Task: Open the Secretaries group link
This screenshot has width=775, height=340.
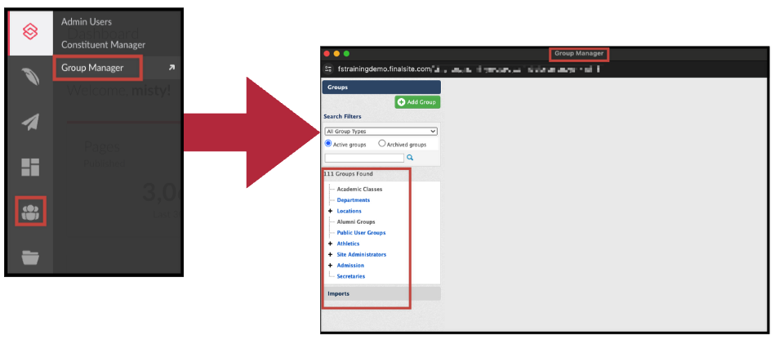Action: (x=351, y=276)
